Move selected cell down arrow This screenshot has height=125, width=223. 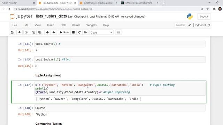tap(54, 32)
